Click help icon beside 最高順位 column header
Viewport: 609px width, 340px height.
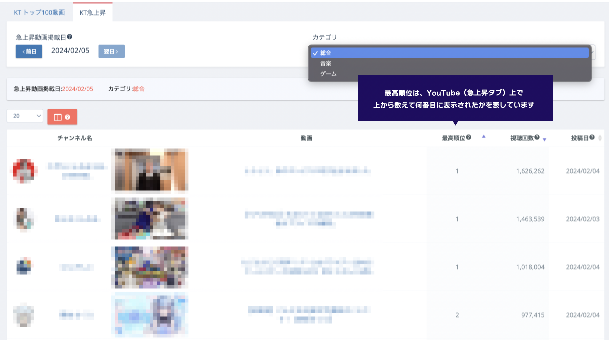(x=468, y=137)
